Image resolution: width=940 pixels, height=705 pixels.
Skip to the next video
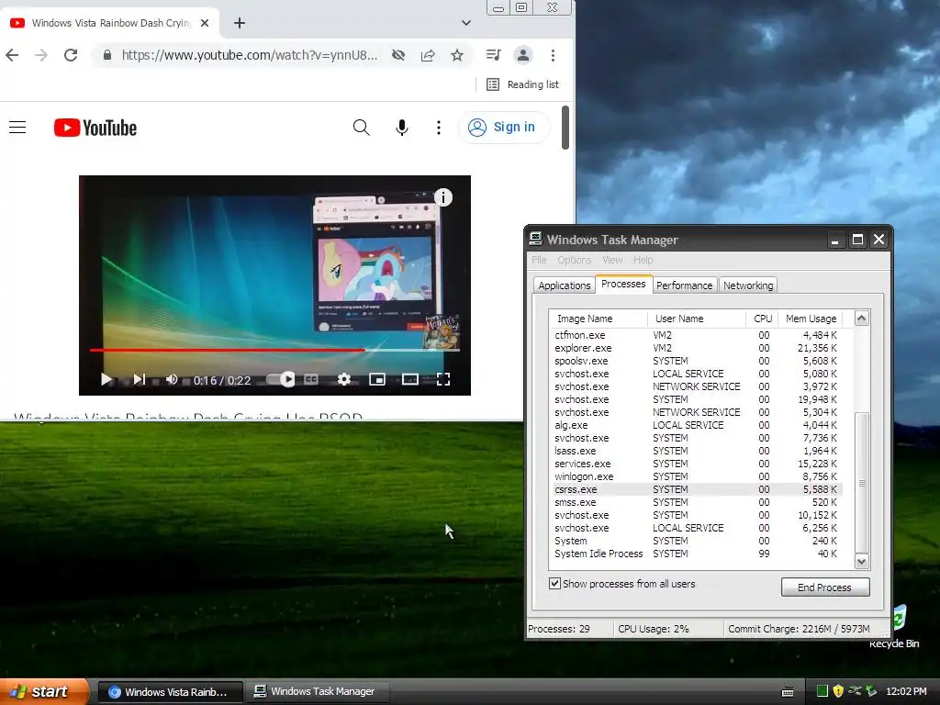coord(140,379)
